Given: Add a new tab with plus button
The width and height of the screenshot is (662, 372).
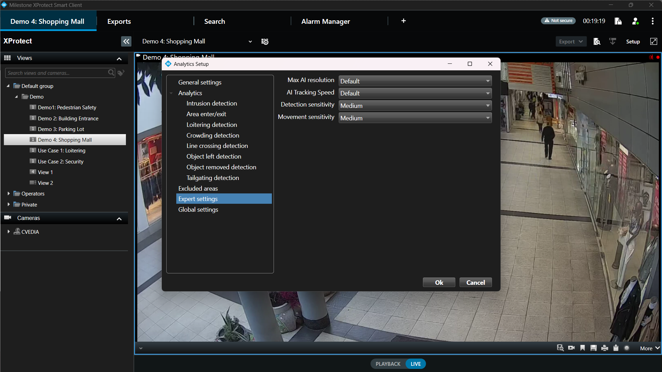Looking at the screenshot, I should tap(403, 21).
